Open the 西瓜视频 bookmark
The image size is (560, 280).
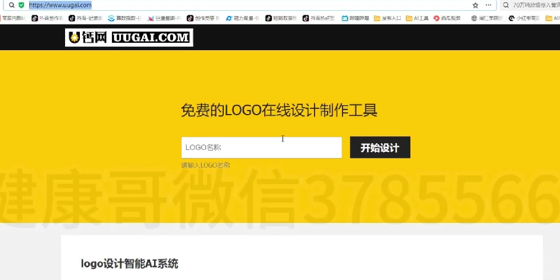[448, 18]
